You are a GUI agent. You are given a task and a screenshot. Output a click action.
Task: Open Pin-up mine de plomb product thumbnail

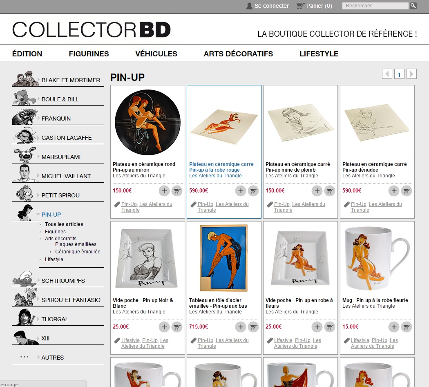coord(300,122)
